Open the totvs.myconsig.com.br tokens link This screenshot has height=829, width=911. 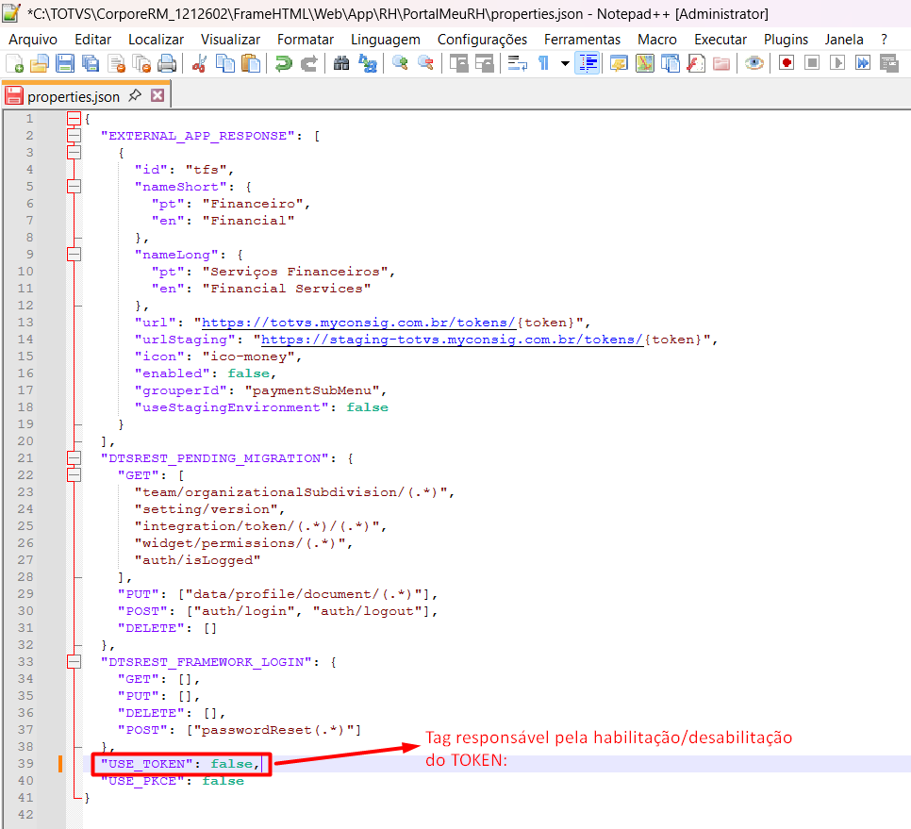(x=358, y=323)
